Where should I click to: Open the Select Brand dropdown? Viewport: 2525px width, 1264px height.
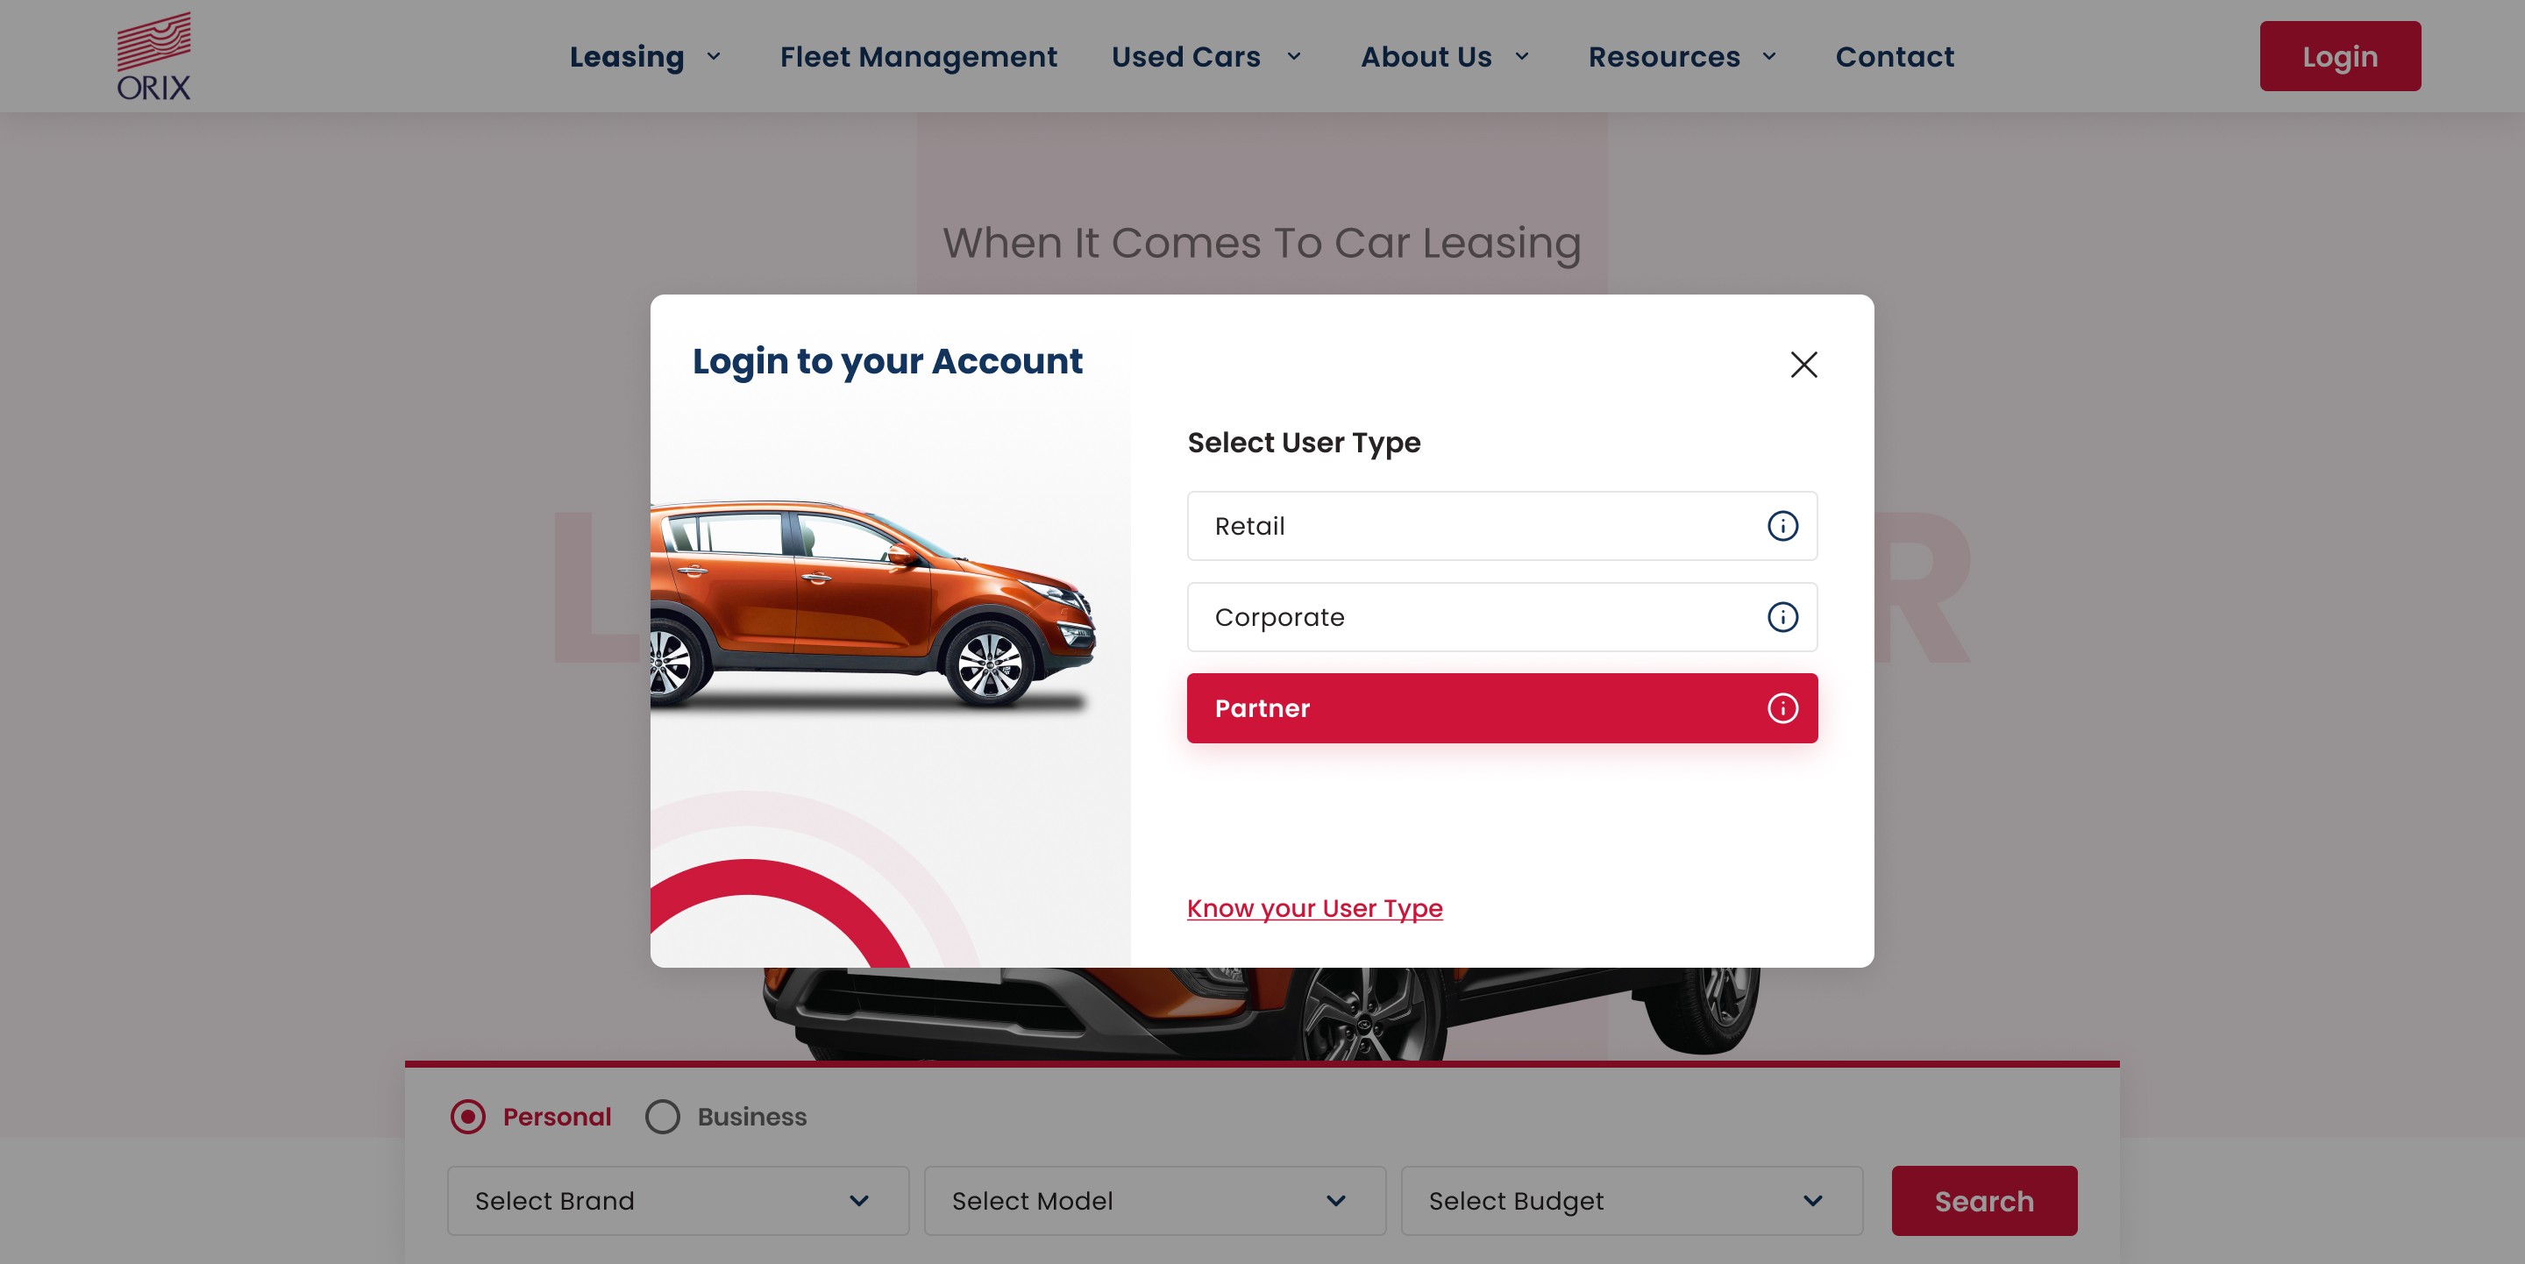click(678, 1200)
